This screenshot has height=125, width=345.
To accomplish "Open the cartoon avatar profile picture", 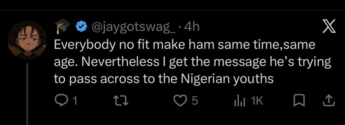I will click(x=27, y=40).
